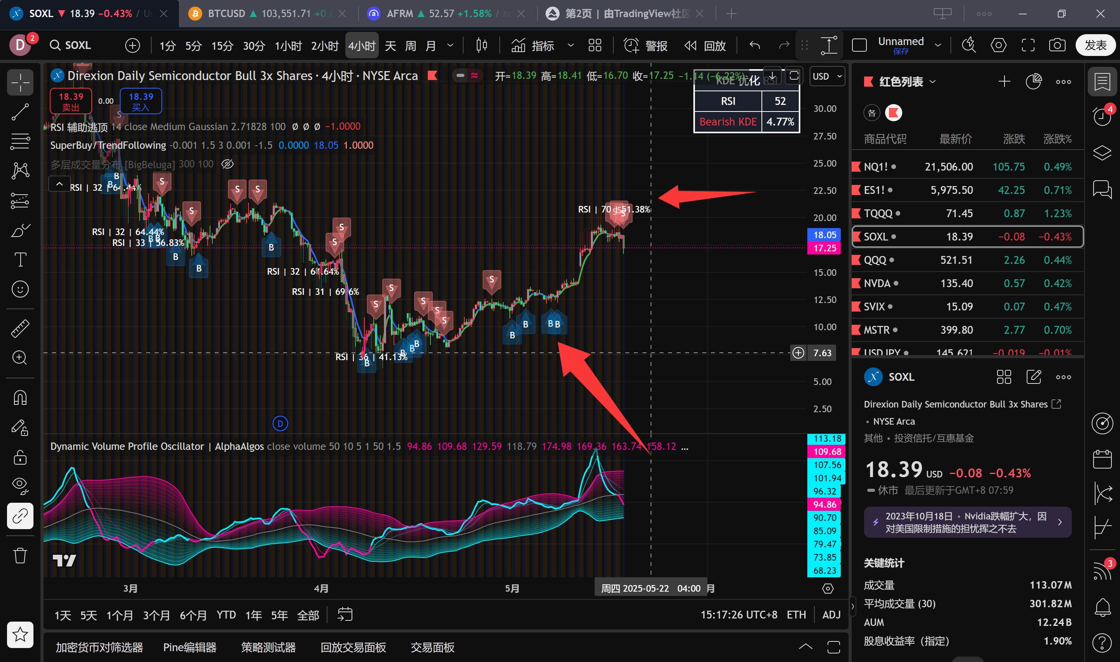Image resolution: width=1120 pixels, height=662 pixels.
Task: Expand the bottom panel chevron
Action: pos(805,647)
